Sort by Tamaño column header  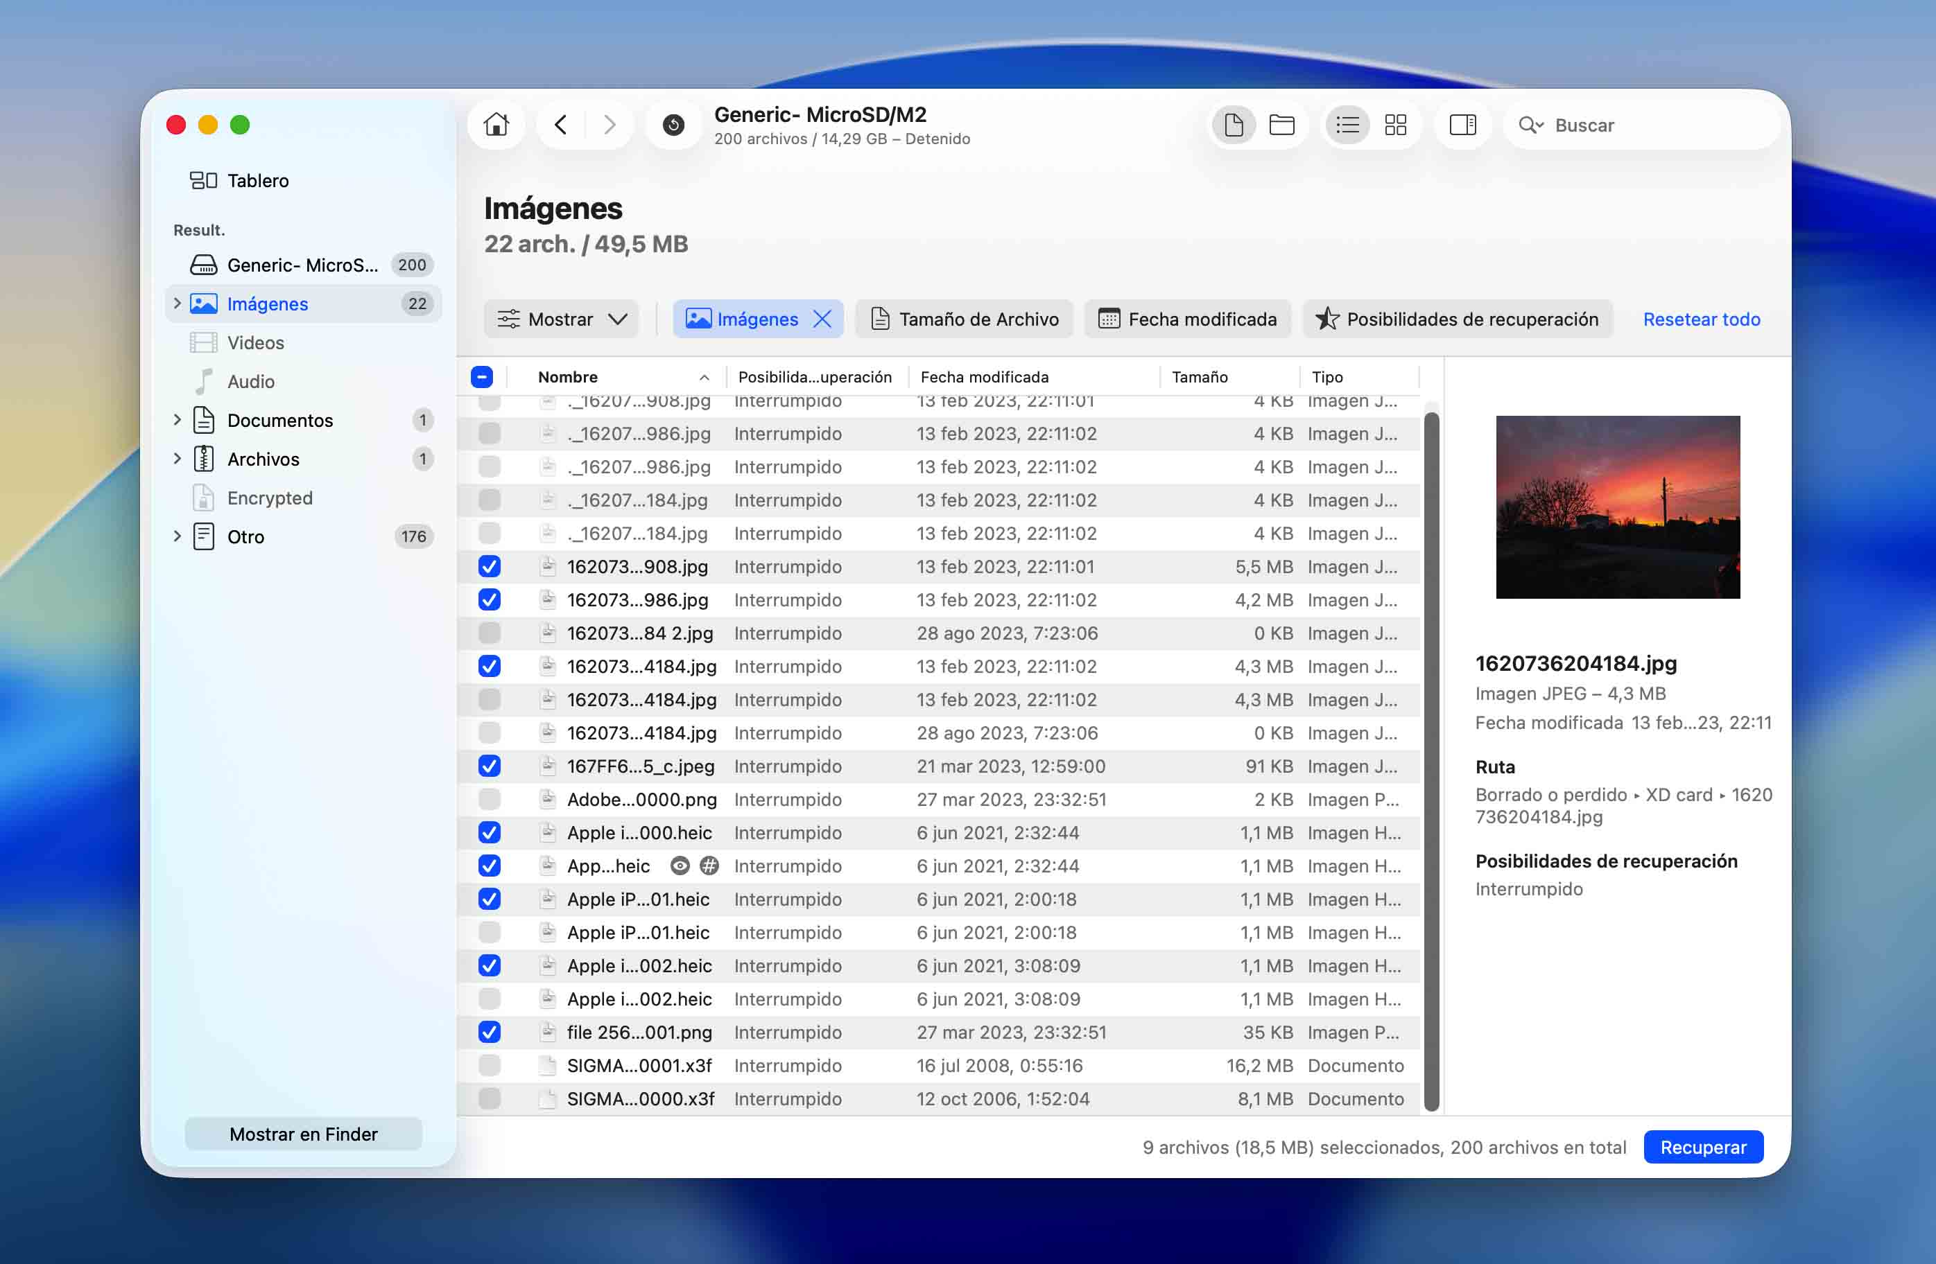coord(1228,376)
